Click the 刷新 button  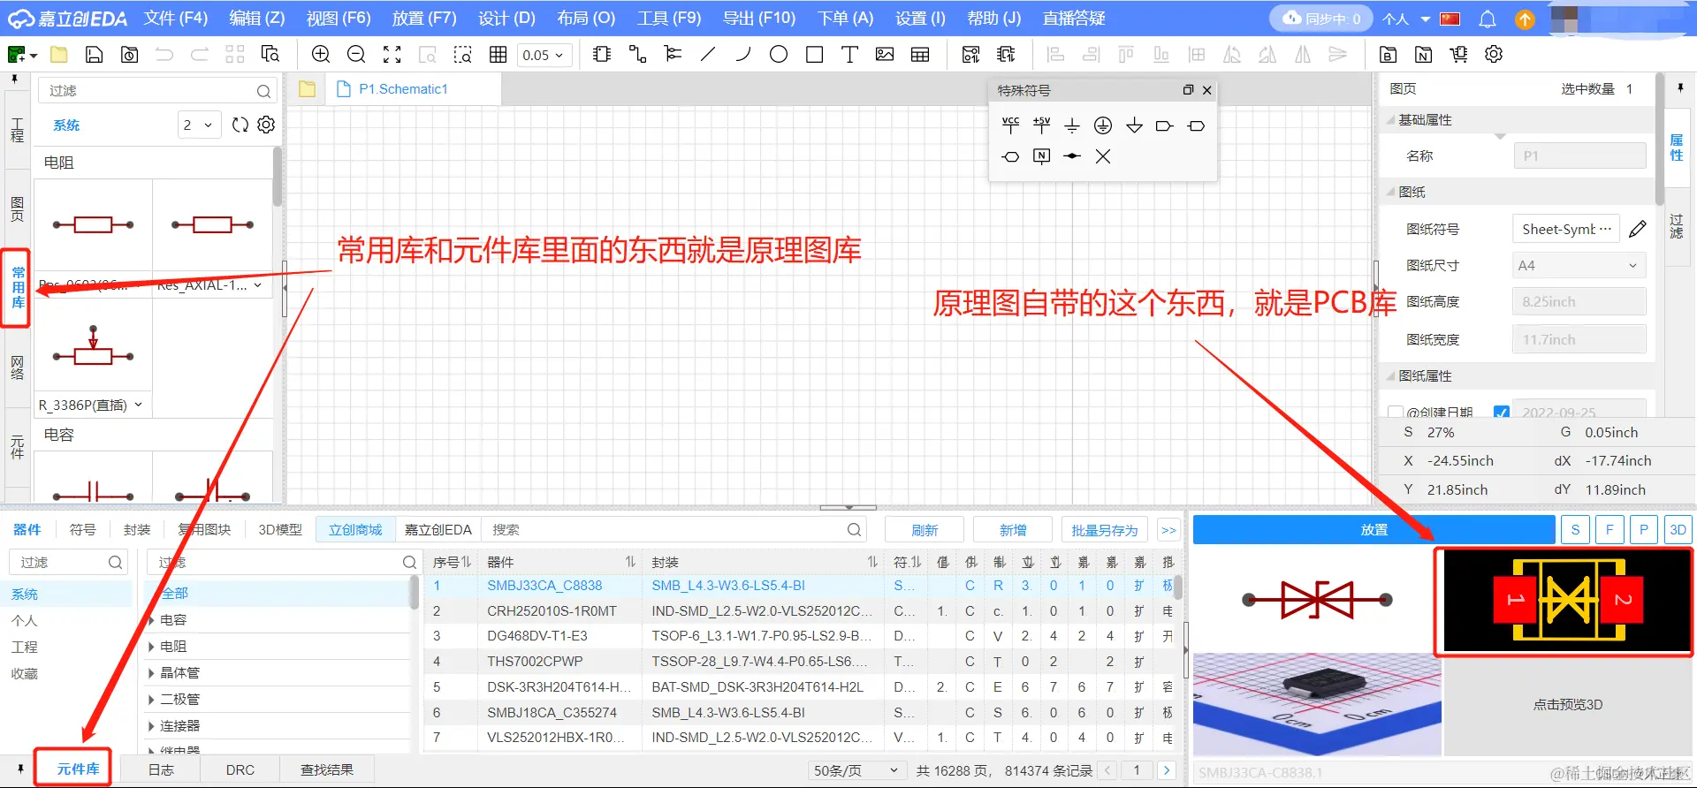pos(925,530)
